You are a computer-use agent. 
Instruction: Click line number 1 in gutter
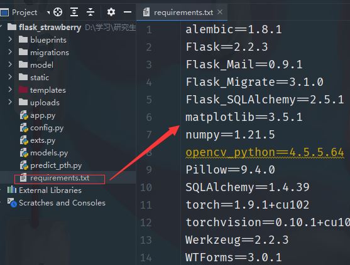pyautogui.click(x=149, y=30)
